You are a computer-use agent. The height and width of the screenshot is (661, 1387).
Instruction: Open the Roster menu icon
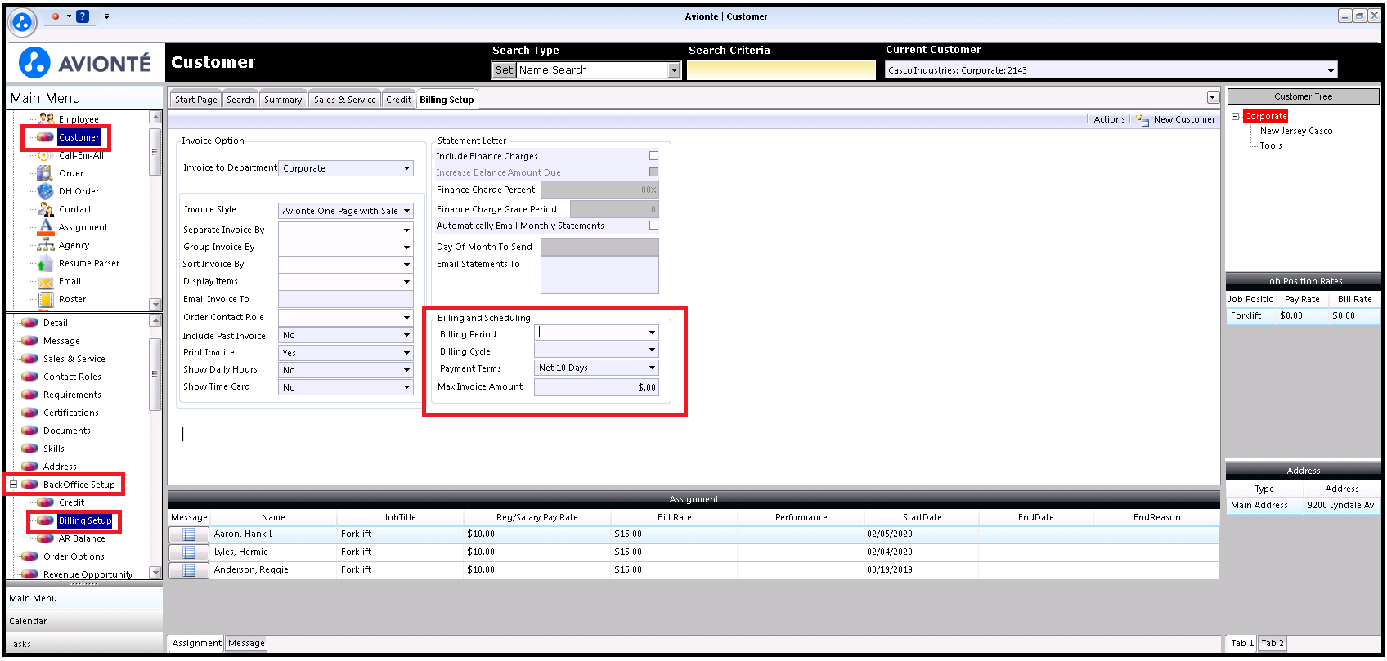(46, 299)
